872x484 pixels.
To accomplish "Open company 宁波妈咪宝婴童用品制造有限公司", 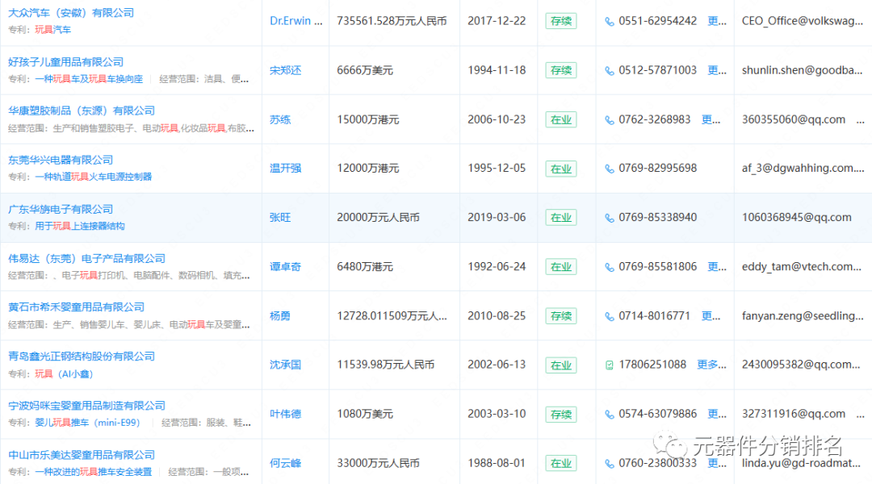I will (x=86, y=406).
